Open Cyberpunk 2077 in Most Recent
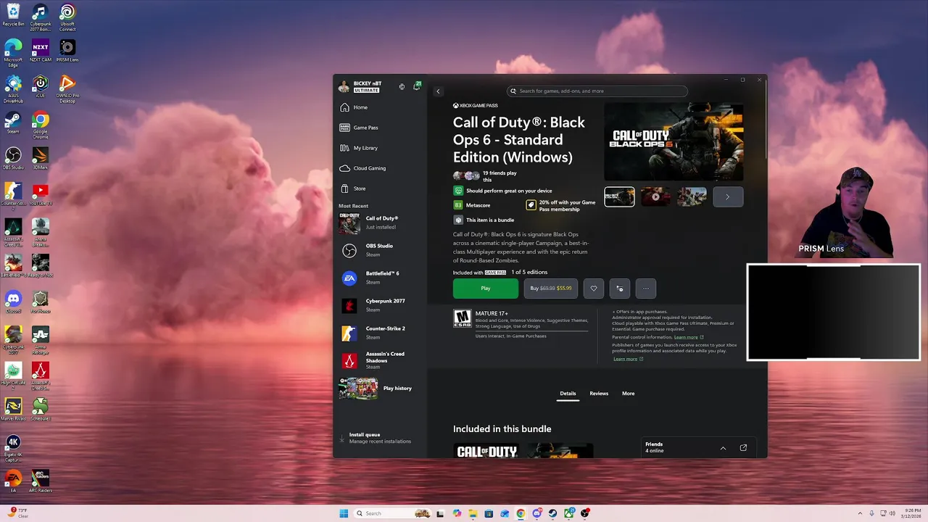This screenshot has height=522, width=928. [x=380, y=305]
